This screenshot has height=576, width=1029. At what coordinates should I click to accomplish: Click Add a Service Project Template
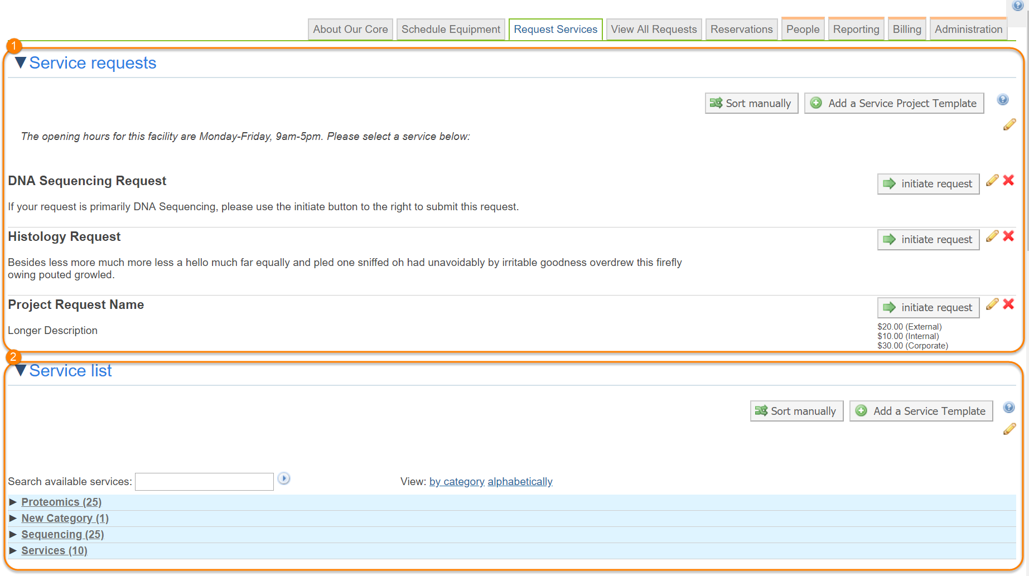coord(894,103)
